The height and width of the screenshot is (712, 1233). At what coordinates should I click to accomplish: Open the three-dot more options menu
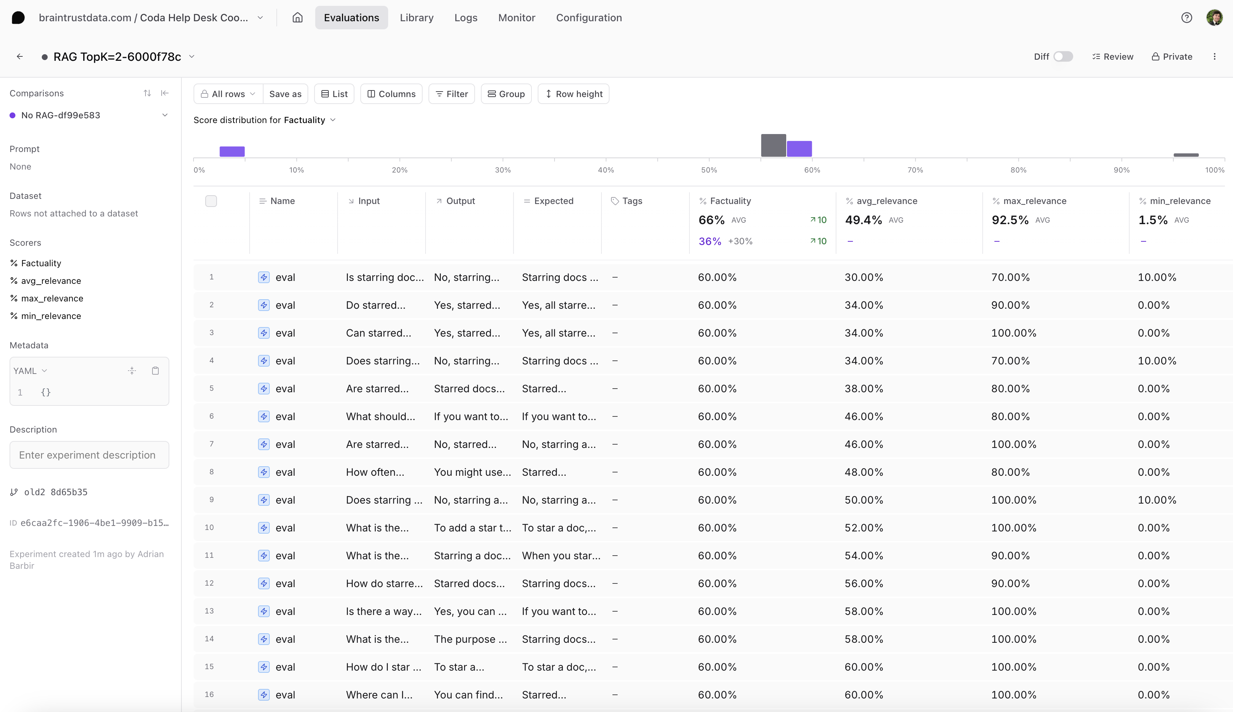[1214, 57]
